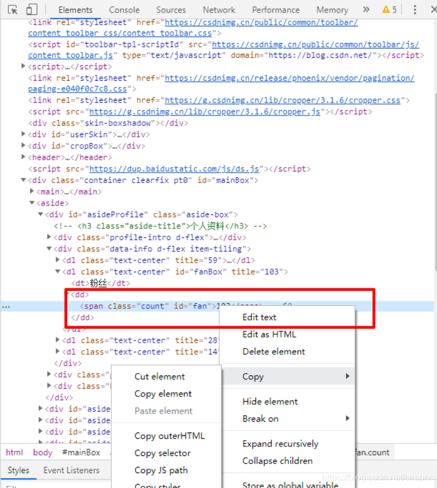437x488 pixels.
Task: Open the cropper.js script link
Action: [x=205, y=112]
